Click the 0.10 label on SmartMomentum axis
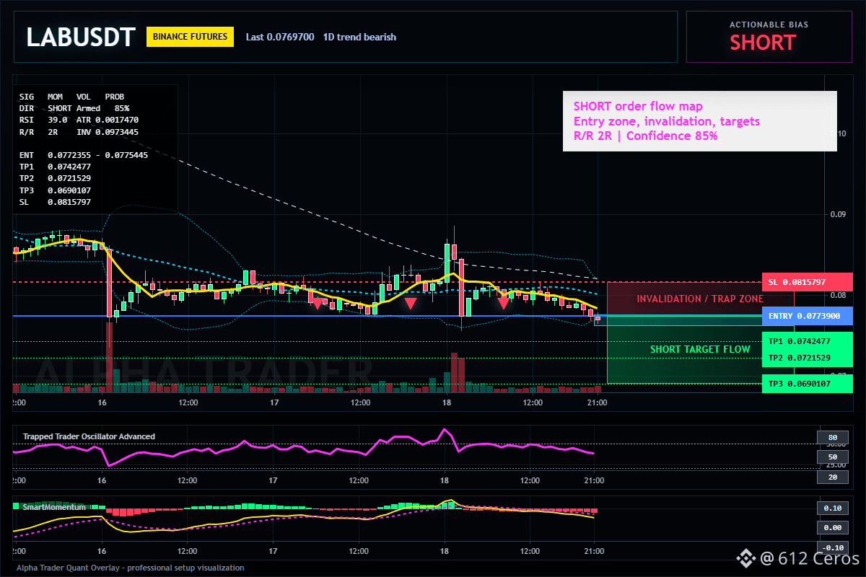The image size is (866, 577). tap(832, 508)
